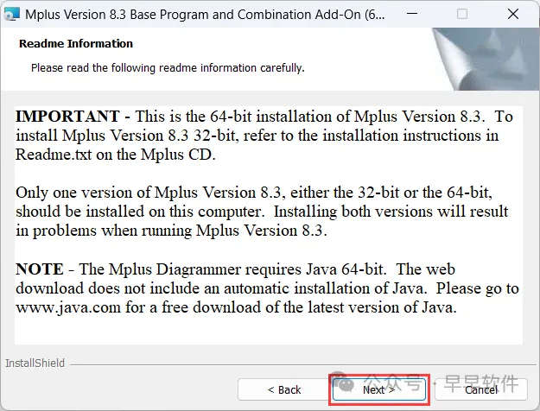
Task: Click 'www.java.com' in the readme text
Action: tap(68, 307)
